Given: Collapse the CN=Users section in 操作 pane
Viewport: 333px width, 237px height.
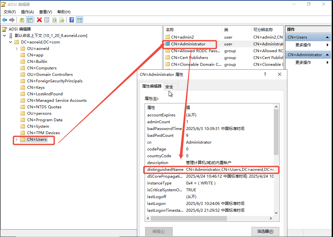Looking at the screenshot, I should (327, 37).
